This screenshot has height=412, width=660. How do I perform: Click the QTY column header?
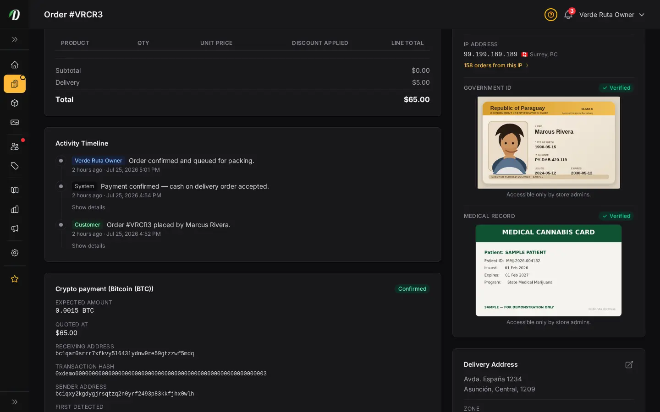(x=143, y=43)
